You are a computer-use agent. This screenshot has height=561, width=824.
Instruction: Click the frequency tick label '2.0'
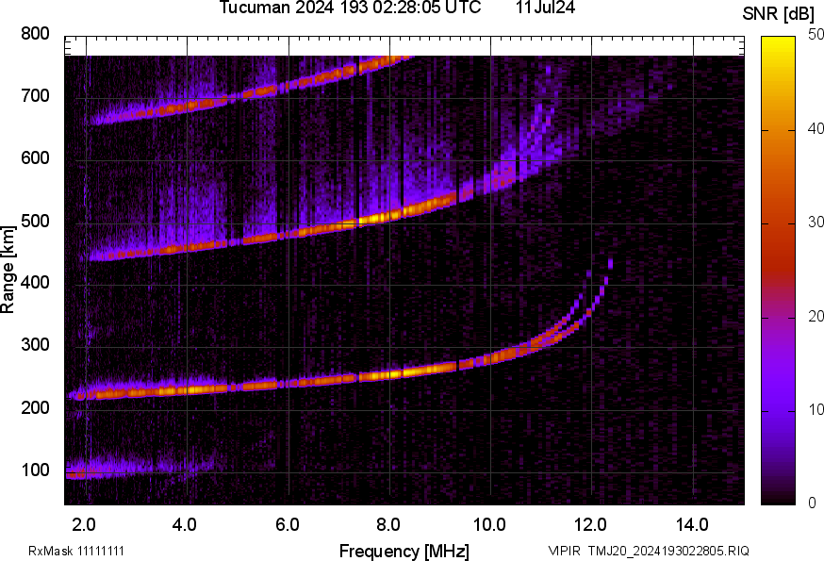[84, 525]
